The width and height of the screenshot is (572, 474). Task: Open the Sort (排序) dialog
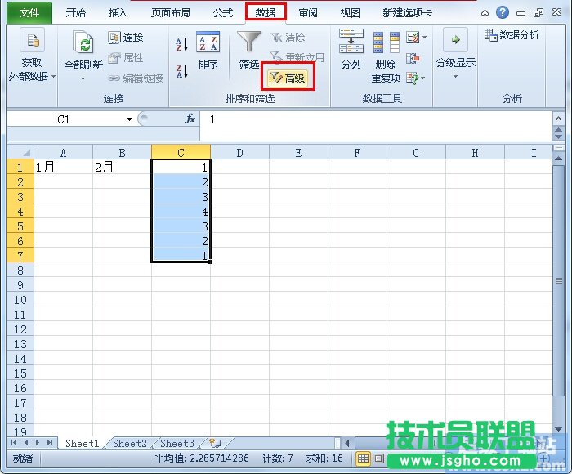pos(208,51)
